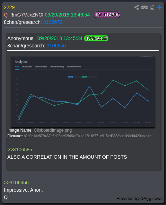Click the Anonymous poster name

pos(20,38)
